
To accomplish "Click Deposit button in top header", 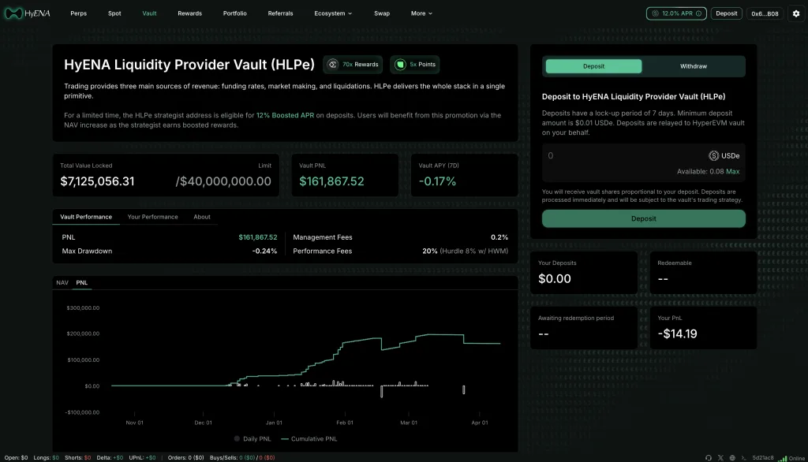I will click(726, 13).
